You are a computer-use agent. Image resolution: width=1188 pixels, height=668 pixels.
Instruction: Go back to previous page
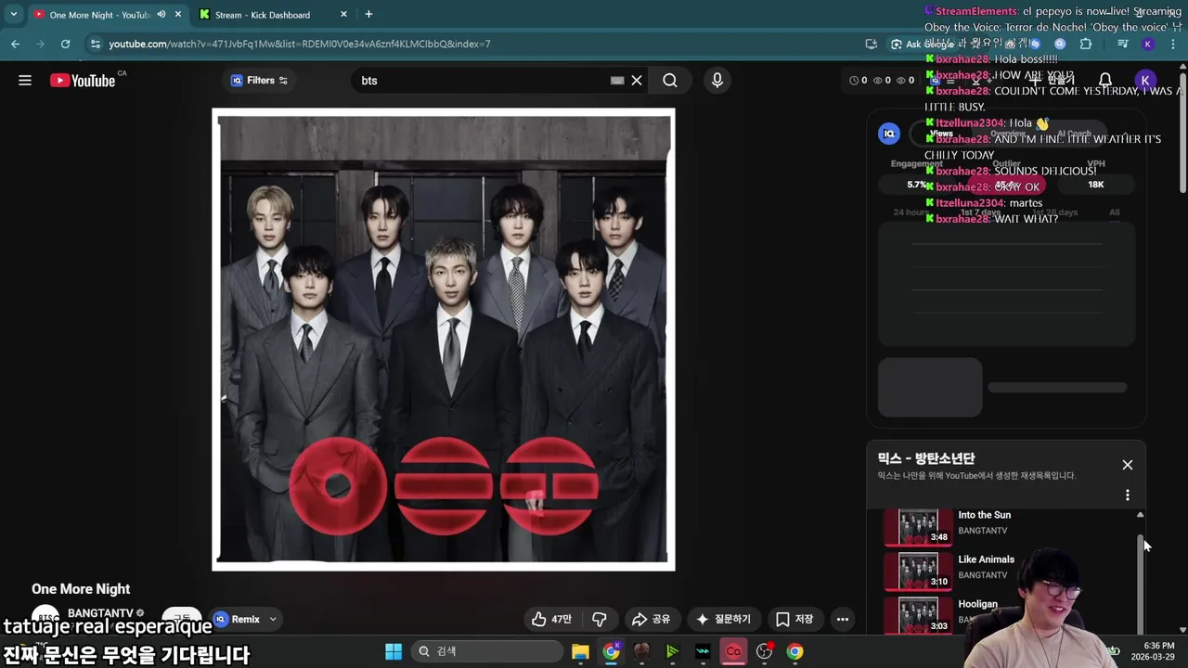15,44
